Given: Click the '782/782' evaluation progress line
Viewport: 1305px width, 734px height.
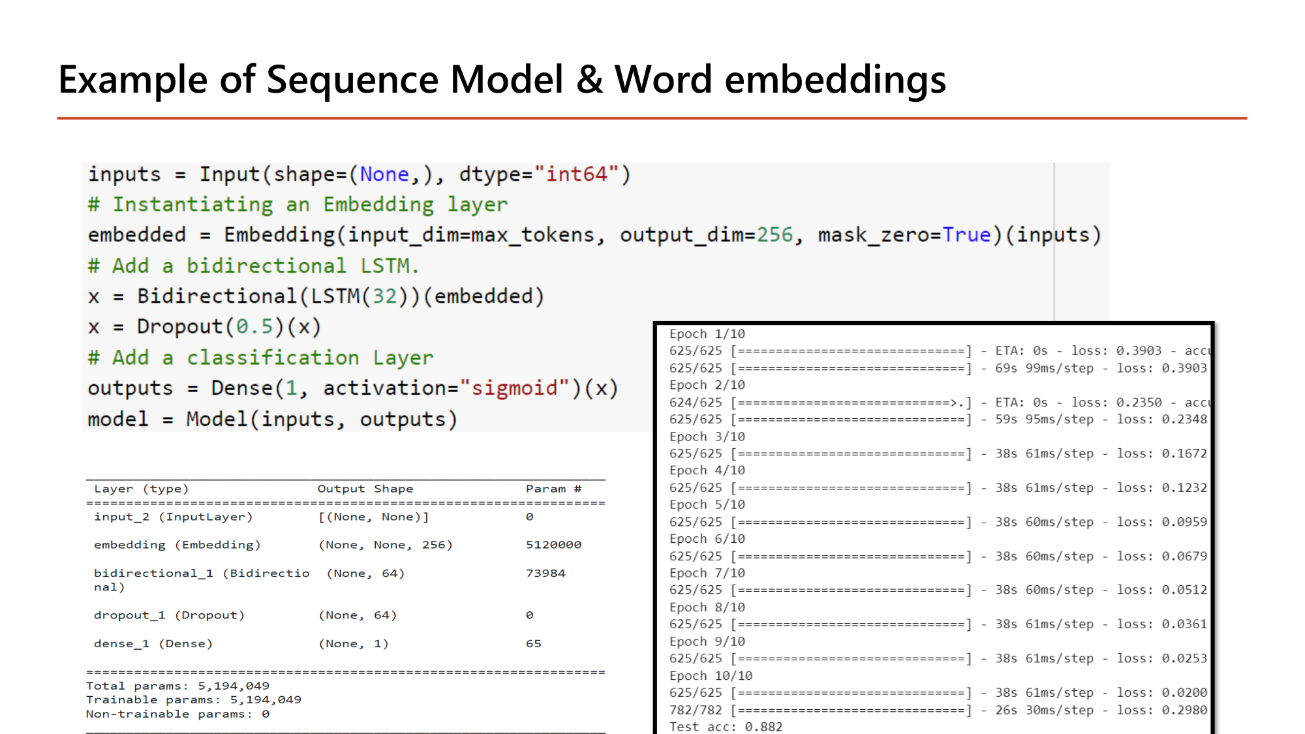Looking at the screenshot, I should 938,710.
